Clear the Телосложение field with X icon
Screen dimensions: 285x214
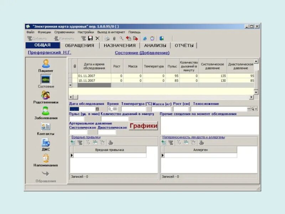[256, 109]
